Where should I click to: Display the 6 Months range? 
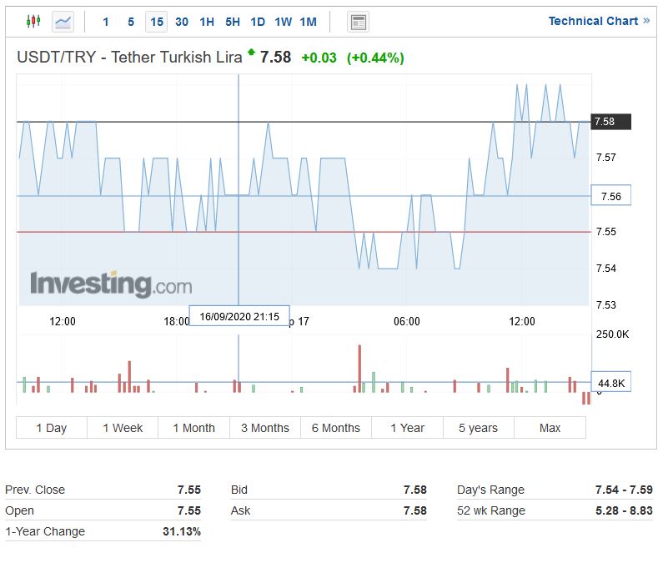click(x=336, y=428)
